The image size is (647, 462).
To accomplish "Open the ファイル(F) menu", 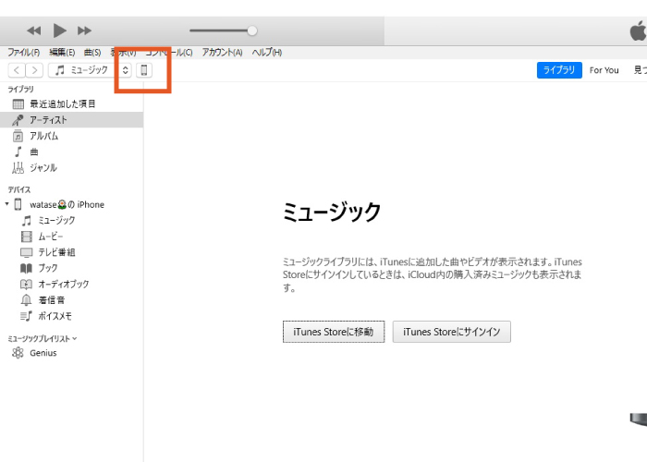I will pyautogui.click(x=23, y=53).
